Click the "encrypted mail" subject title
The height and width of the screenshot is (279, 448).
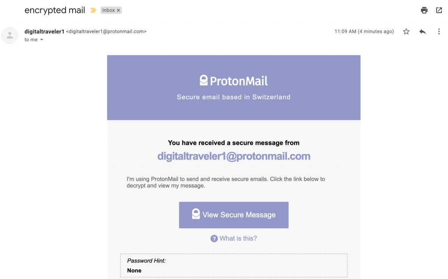click(x=55, y=10)
